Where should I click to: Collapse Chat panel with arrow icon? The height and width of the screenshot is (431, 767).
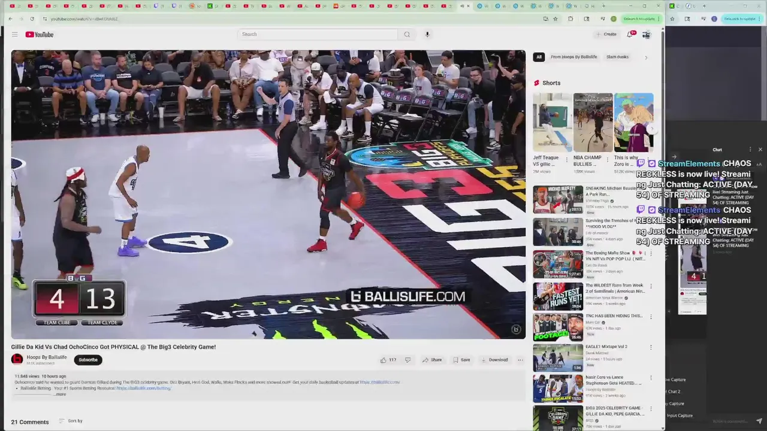674,157
